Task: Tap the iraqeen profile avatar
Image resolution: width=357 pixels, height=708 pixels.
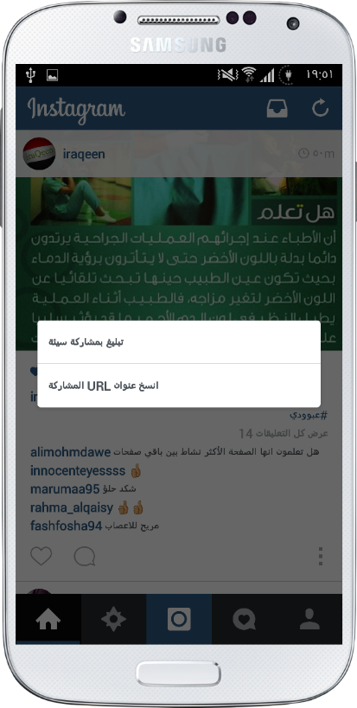Action: [39, 154]
